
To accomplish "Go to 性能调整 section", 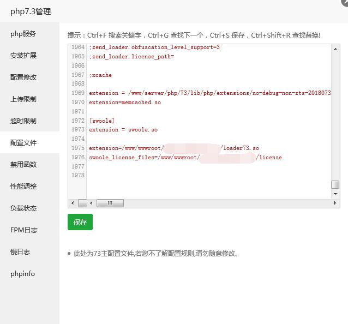I will [x=23, y=187].
